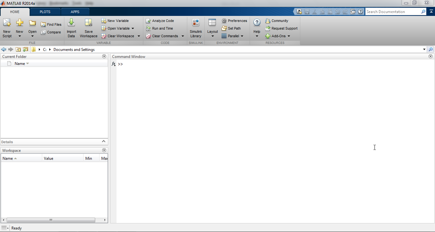435x232 pixels.
Task: Click the Clear Commands button
Action: tap(162, 36)
